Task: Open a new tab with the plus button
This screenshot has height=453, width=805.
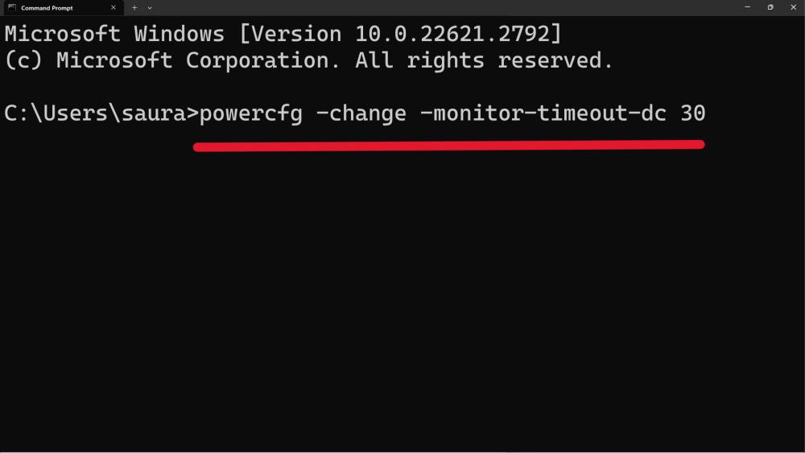Action: 134,7
